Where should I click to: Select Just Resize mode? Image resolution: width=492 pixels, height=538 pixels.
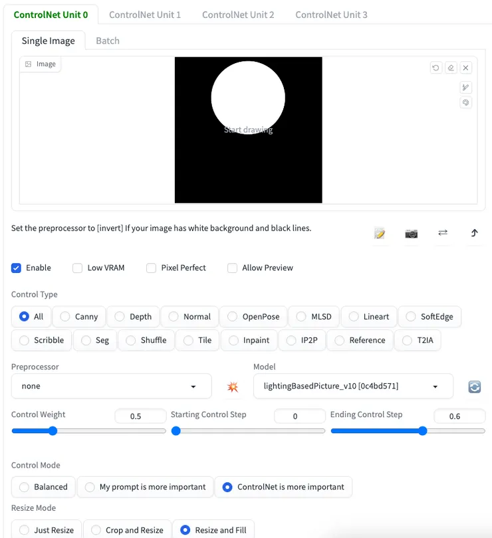(47, 530)
